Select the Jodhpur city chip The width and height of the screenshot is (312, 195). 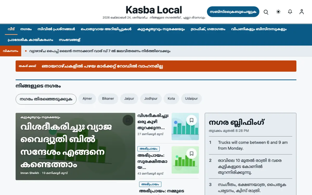[x=151, y=99]
